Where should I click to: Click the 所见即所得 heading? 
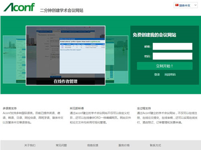click(77, 108)
